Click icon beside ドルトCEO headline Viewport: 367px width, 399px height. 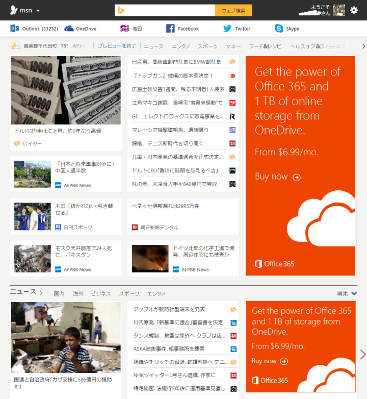(232, 170)
